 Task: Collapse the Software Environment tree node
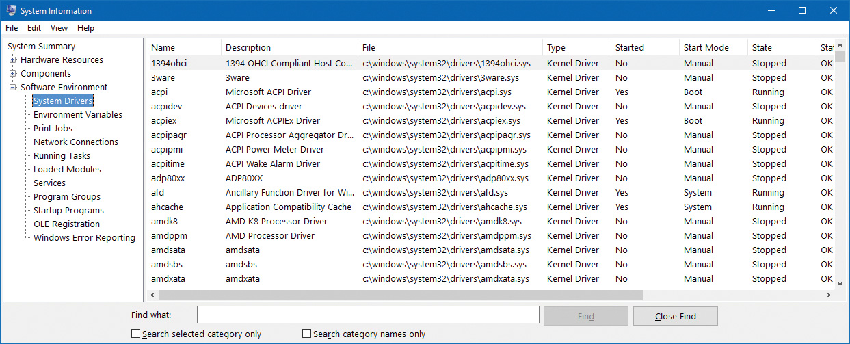pyautogui.click(x=12, y=88)
